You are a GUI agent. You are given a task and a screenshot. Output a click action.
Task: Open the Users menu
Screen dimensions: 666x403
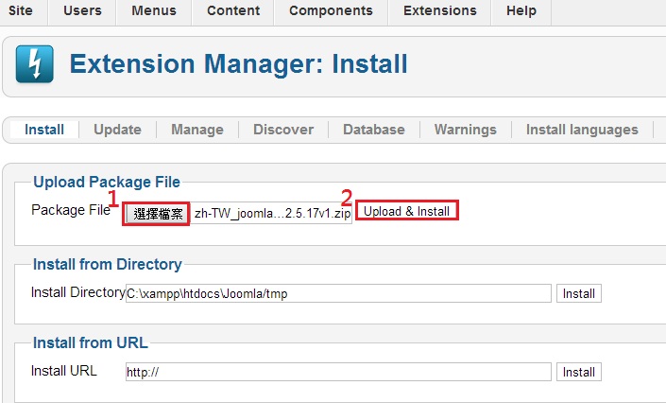pos(82,10)
